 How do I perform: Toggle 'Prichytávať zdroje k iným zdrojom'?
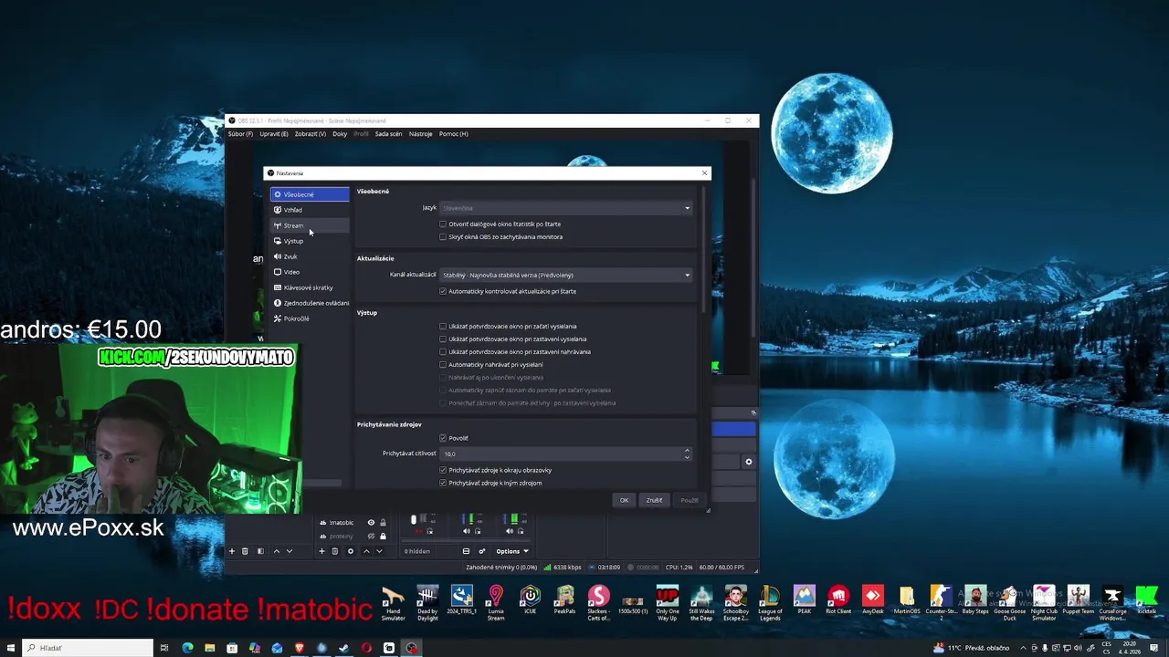443,483
